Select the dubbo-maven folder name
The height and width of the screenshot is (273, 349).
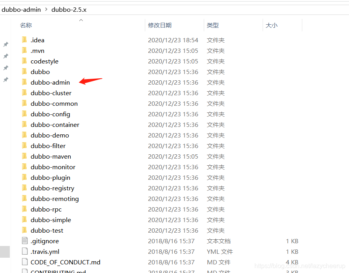point(51,156)
